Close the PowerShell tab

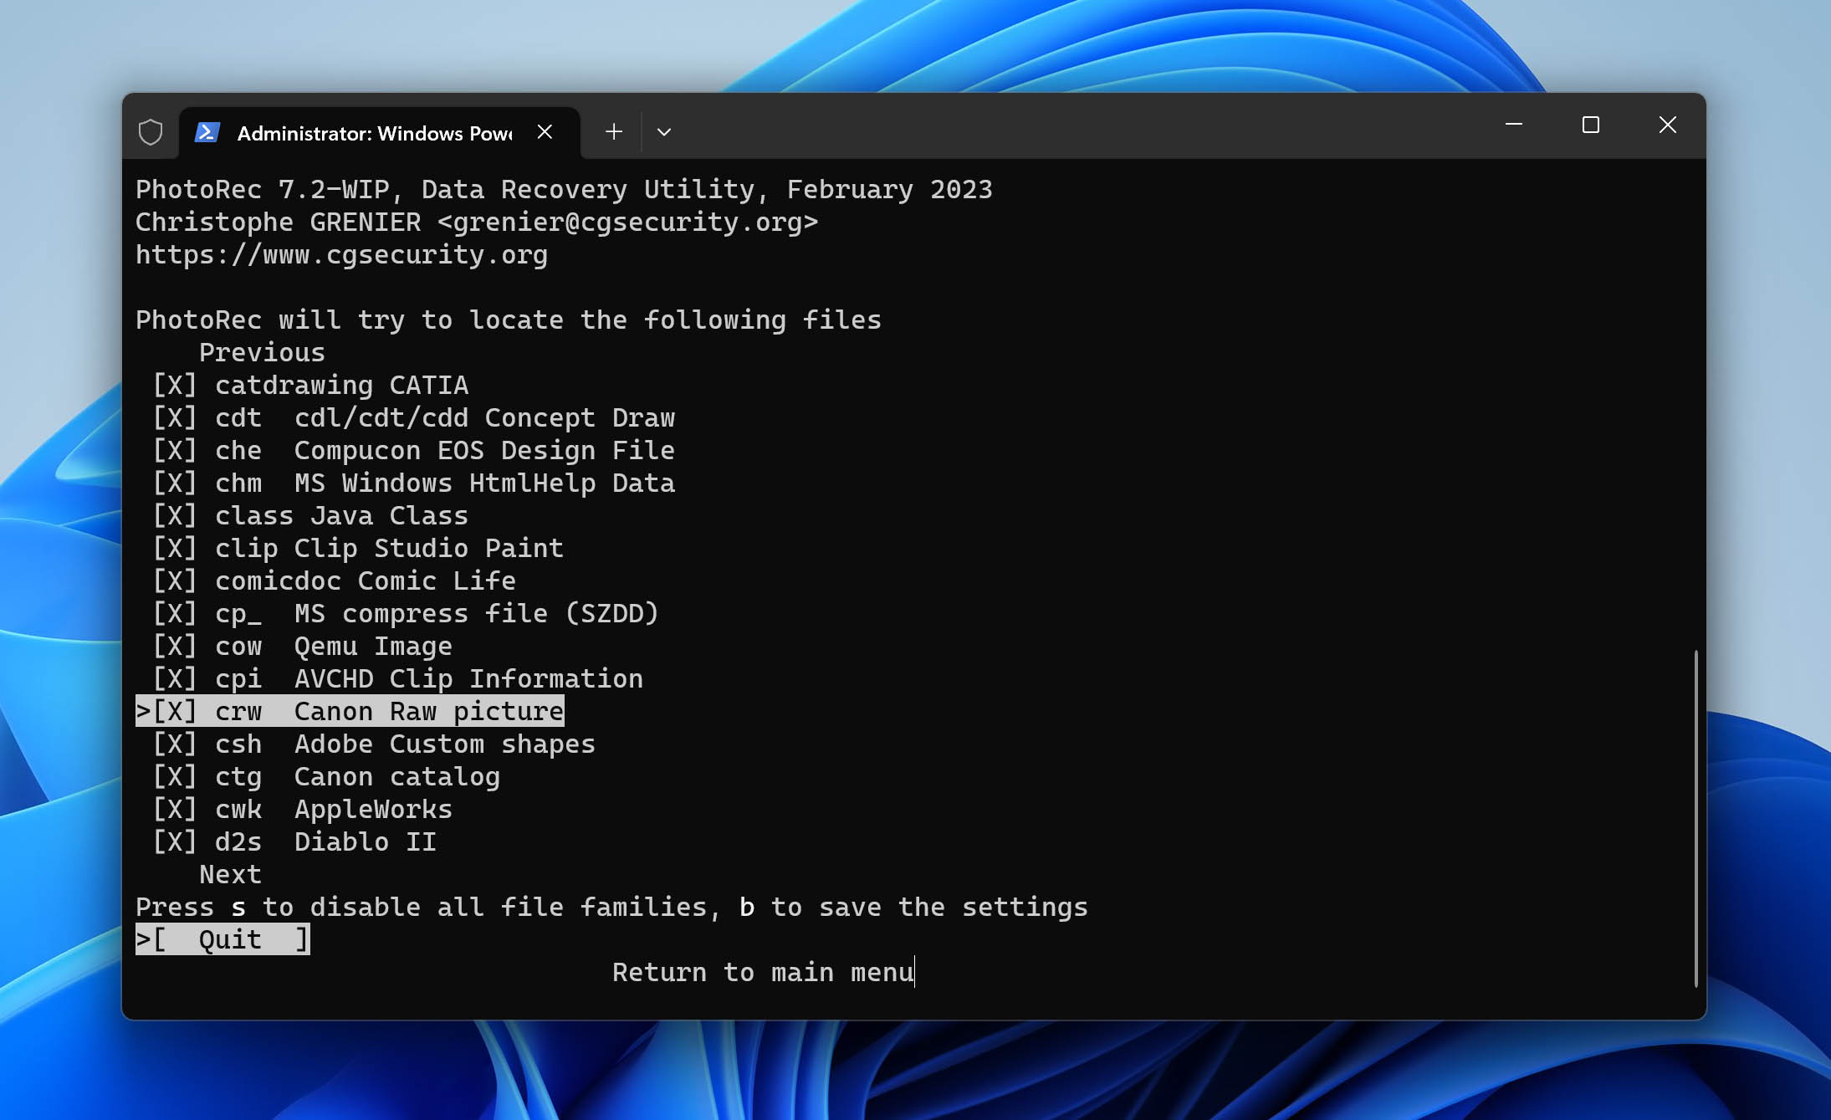(545, 132)
